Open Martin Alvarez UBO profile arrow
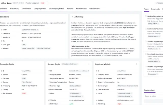Screen dimensions: 163x105 tap(82, 96)
